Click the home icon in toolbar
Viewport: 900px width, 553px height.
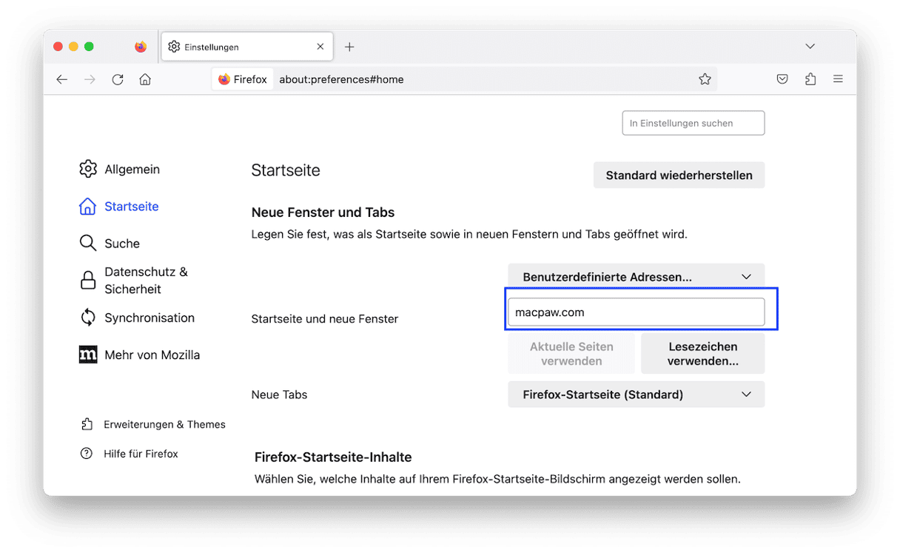(145, 79)
